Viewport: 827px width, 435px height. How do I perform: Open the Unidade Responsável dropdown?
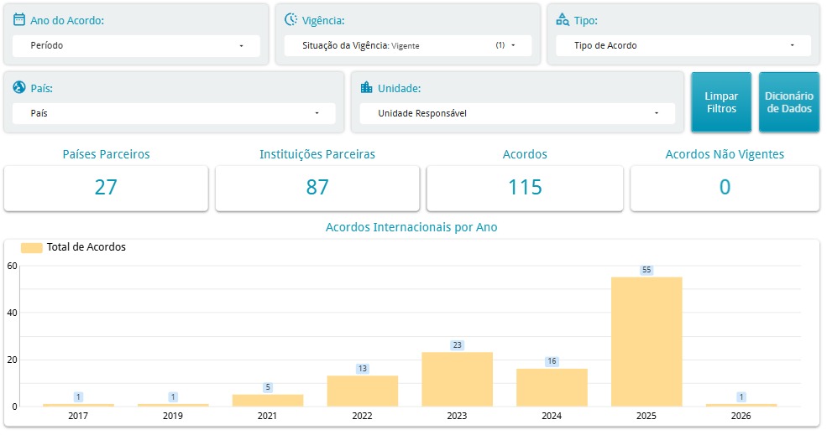(517, 113)
